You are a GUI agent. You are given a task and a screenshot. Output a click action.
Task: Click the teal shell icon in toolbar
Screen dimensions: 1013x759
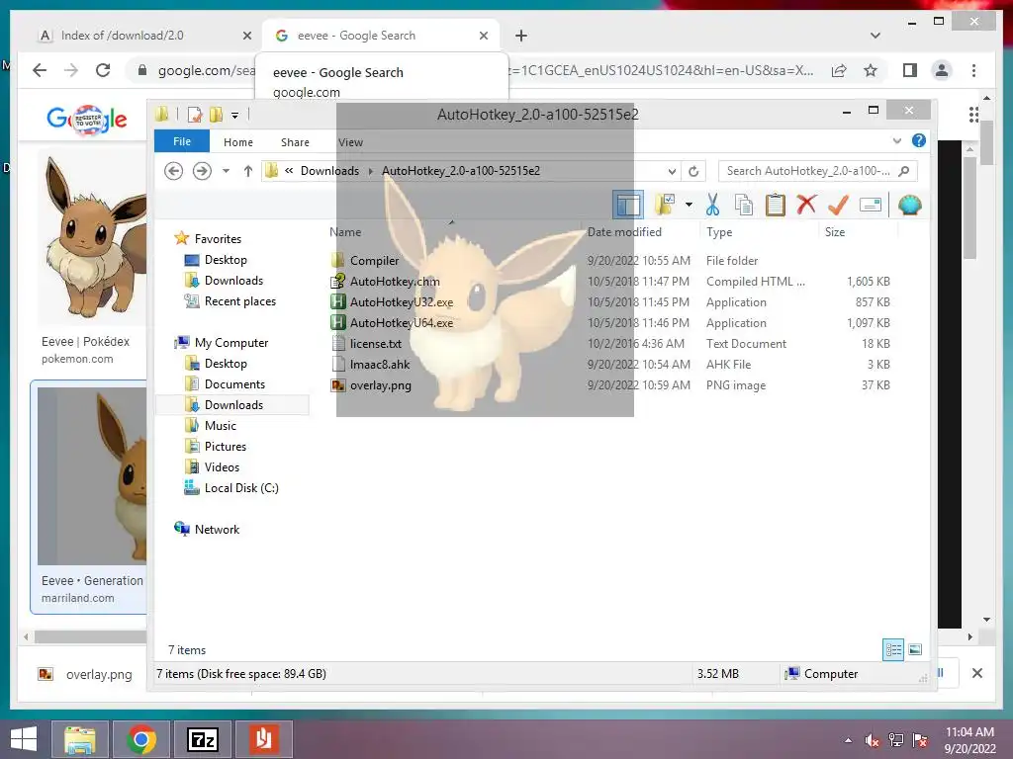910,206
